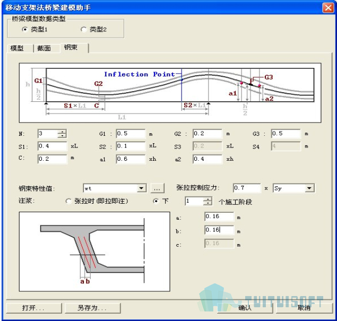
Task: Click the 确认 button
Action: click(x=245, y=308)
